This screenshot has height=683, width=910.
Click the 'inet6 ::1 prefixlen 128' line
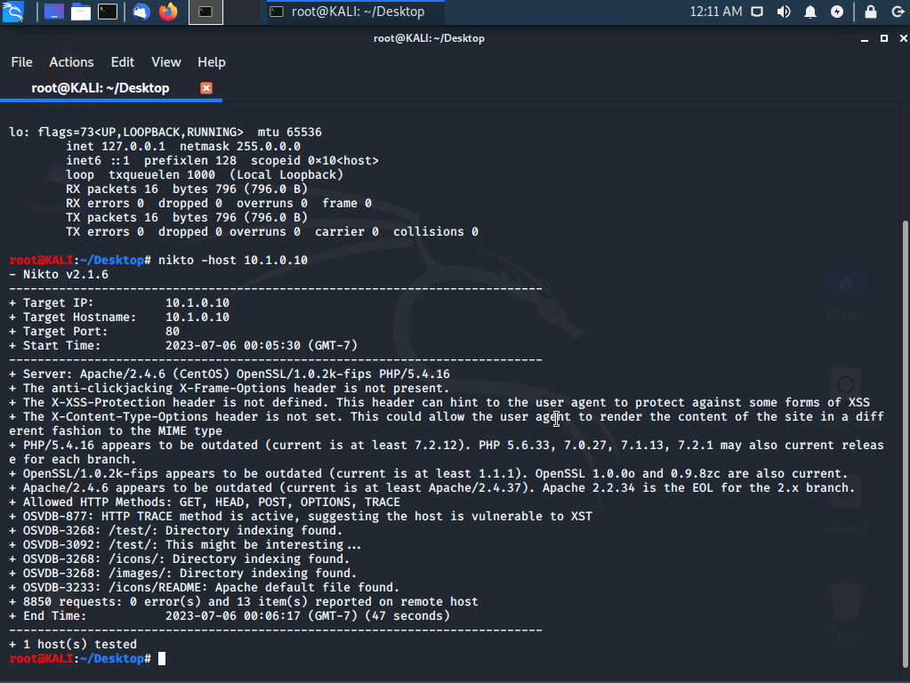[222, 161]
